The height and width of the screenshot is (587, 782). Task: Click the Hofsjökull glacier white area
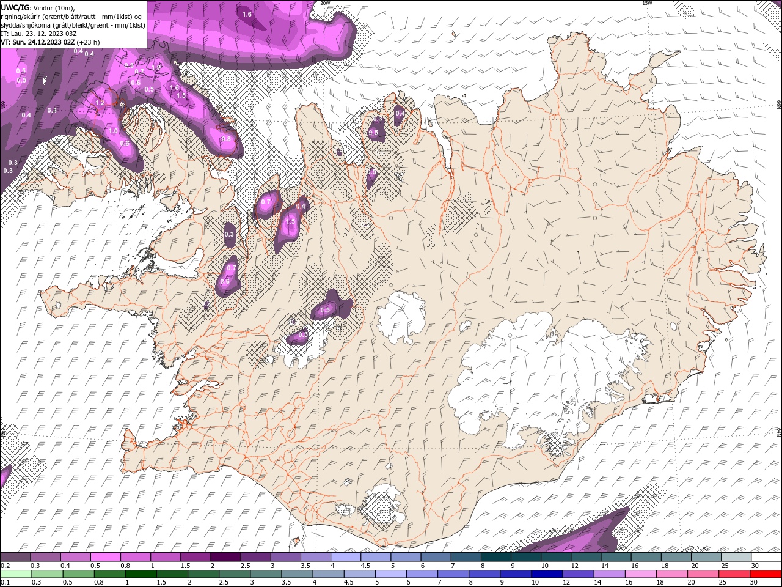coord(401,318)
